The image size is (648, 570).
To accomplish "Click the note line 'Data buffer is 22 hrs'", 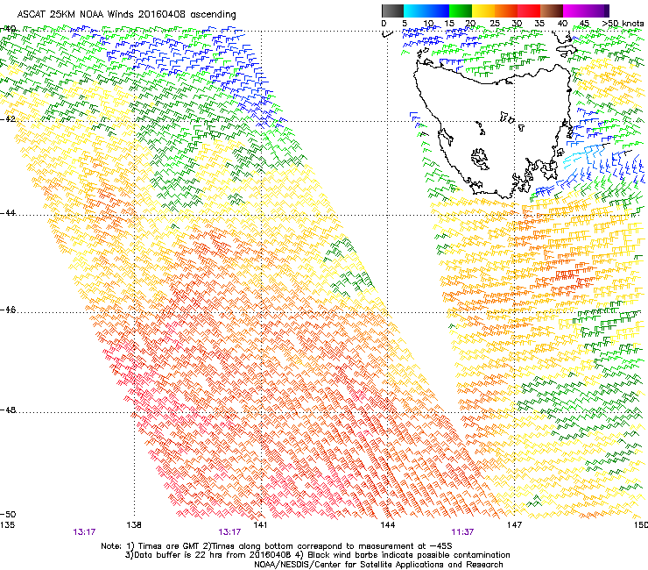I will (x=317, y=555).
